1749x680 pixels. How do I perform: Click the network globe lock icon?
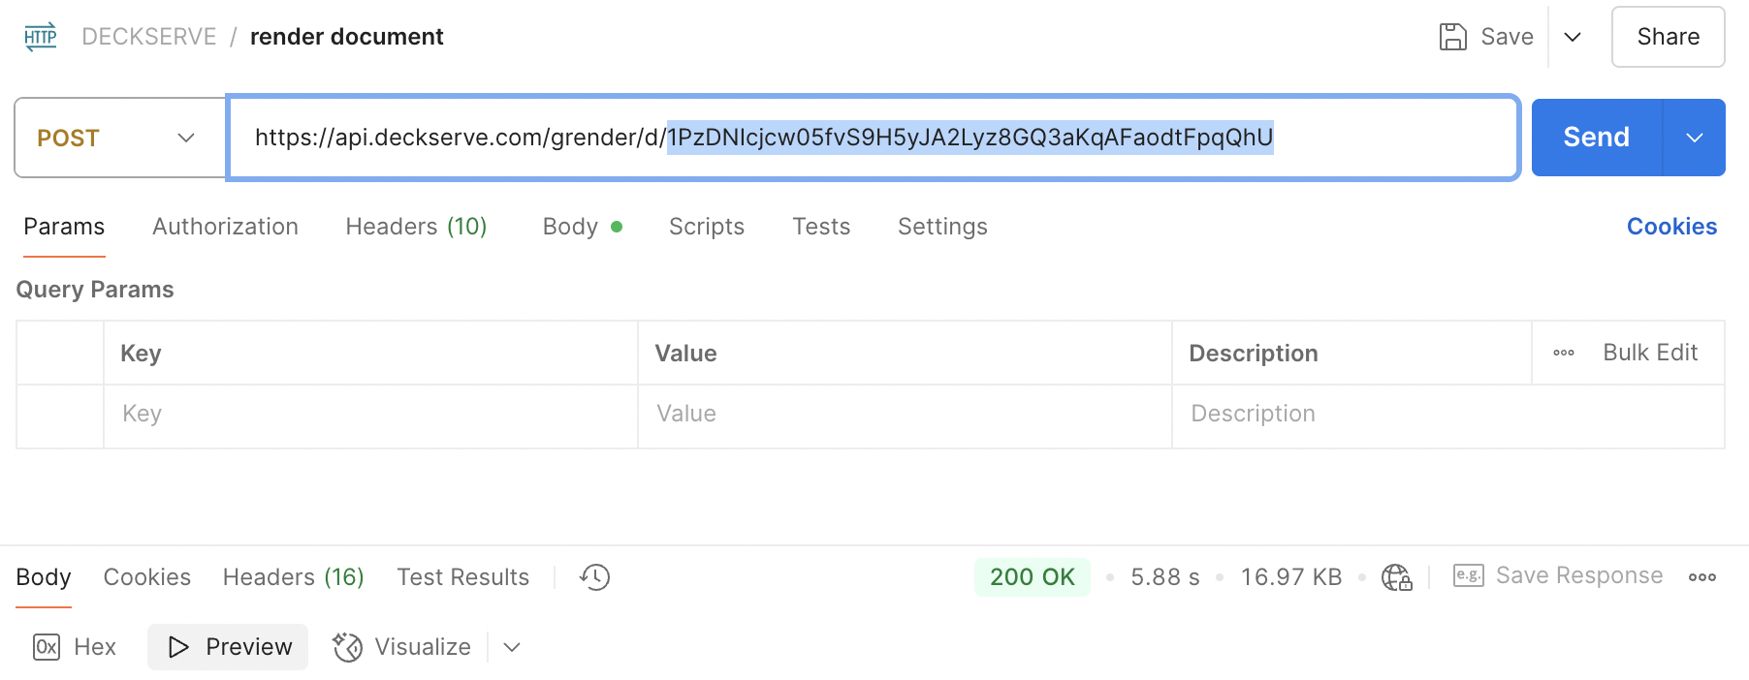pos(1396,577)
